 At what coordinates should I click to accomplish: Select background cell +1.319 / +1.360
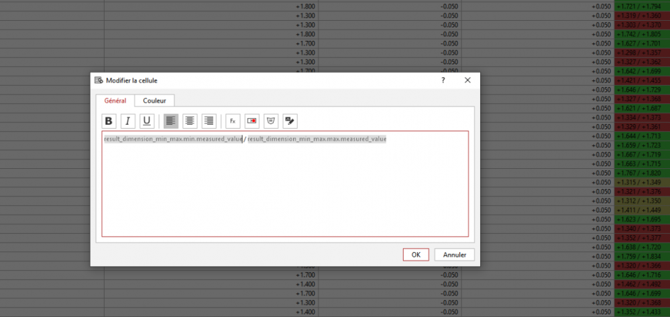(x=642, y=16)
